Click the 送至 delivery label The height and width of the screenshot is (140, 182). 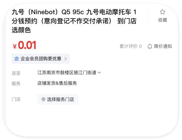point(16,73)
